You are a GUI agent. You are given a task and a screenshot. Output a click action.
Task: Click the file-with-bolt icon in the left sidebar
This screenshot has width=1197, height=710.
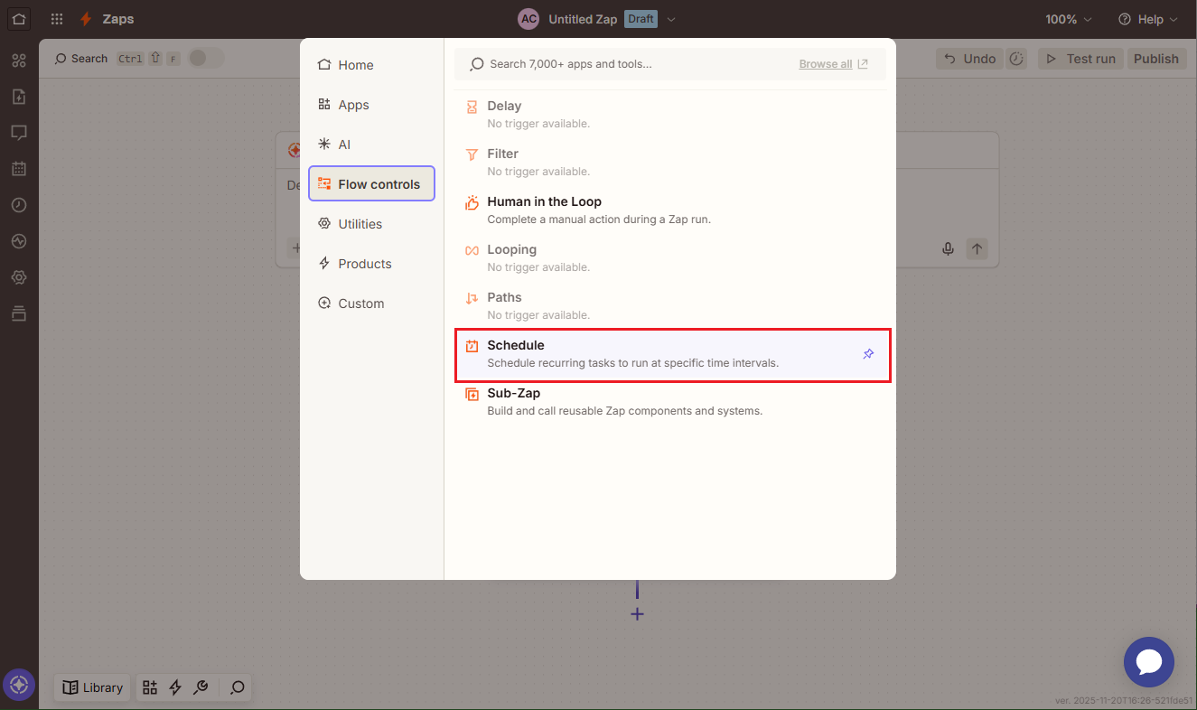[x=19, y=97]
